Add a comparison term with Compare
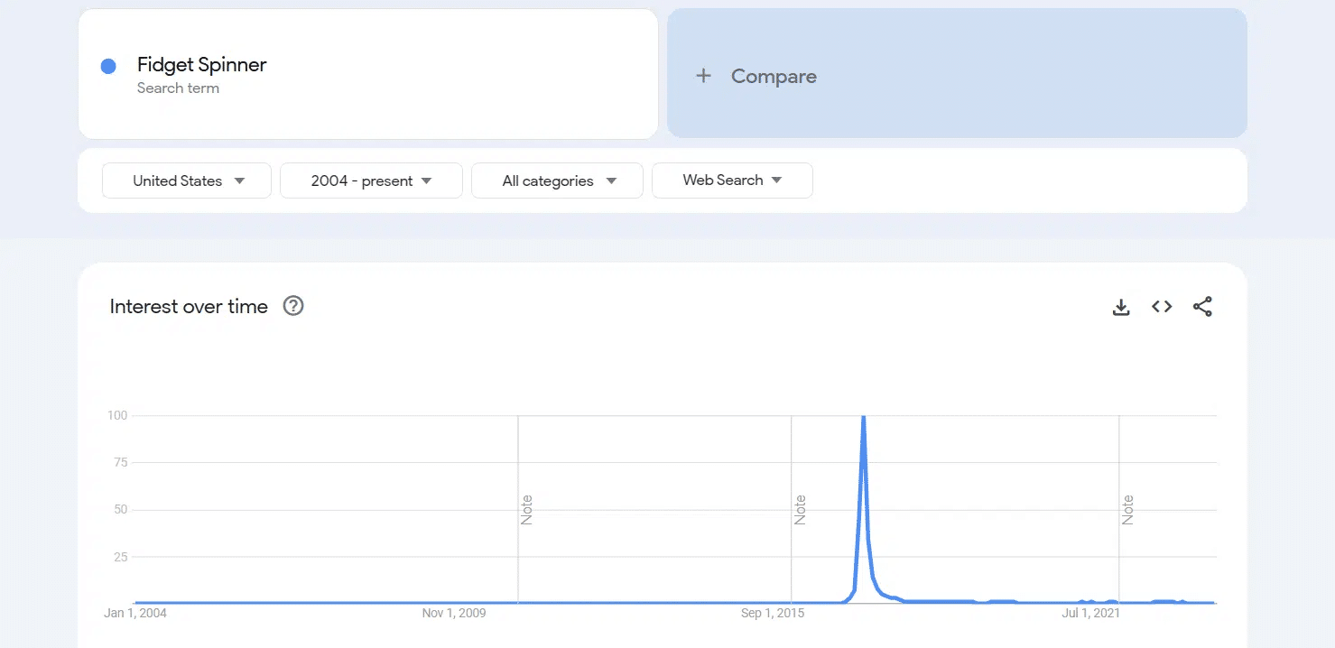 pos(774,77)
